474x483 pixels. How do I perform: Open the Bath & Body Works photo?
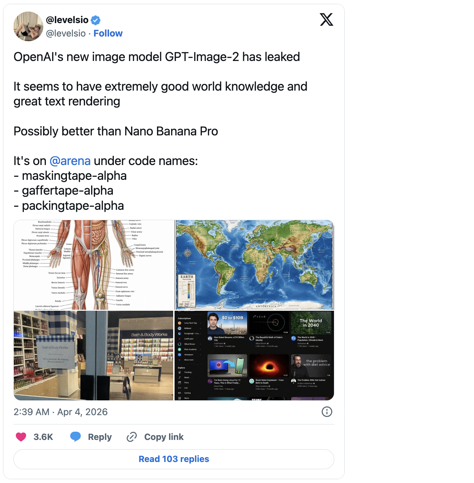(94, 356)
